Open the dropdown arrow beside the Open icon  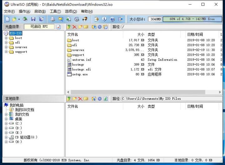coord(19,19)
